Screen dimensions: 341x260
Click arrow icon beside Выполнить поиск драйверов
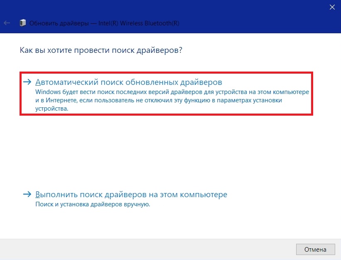pos(27,194)
